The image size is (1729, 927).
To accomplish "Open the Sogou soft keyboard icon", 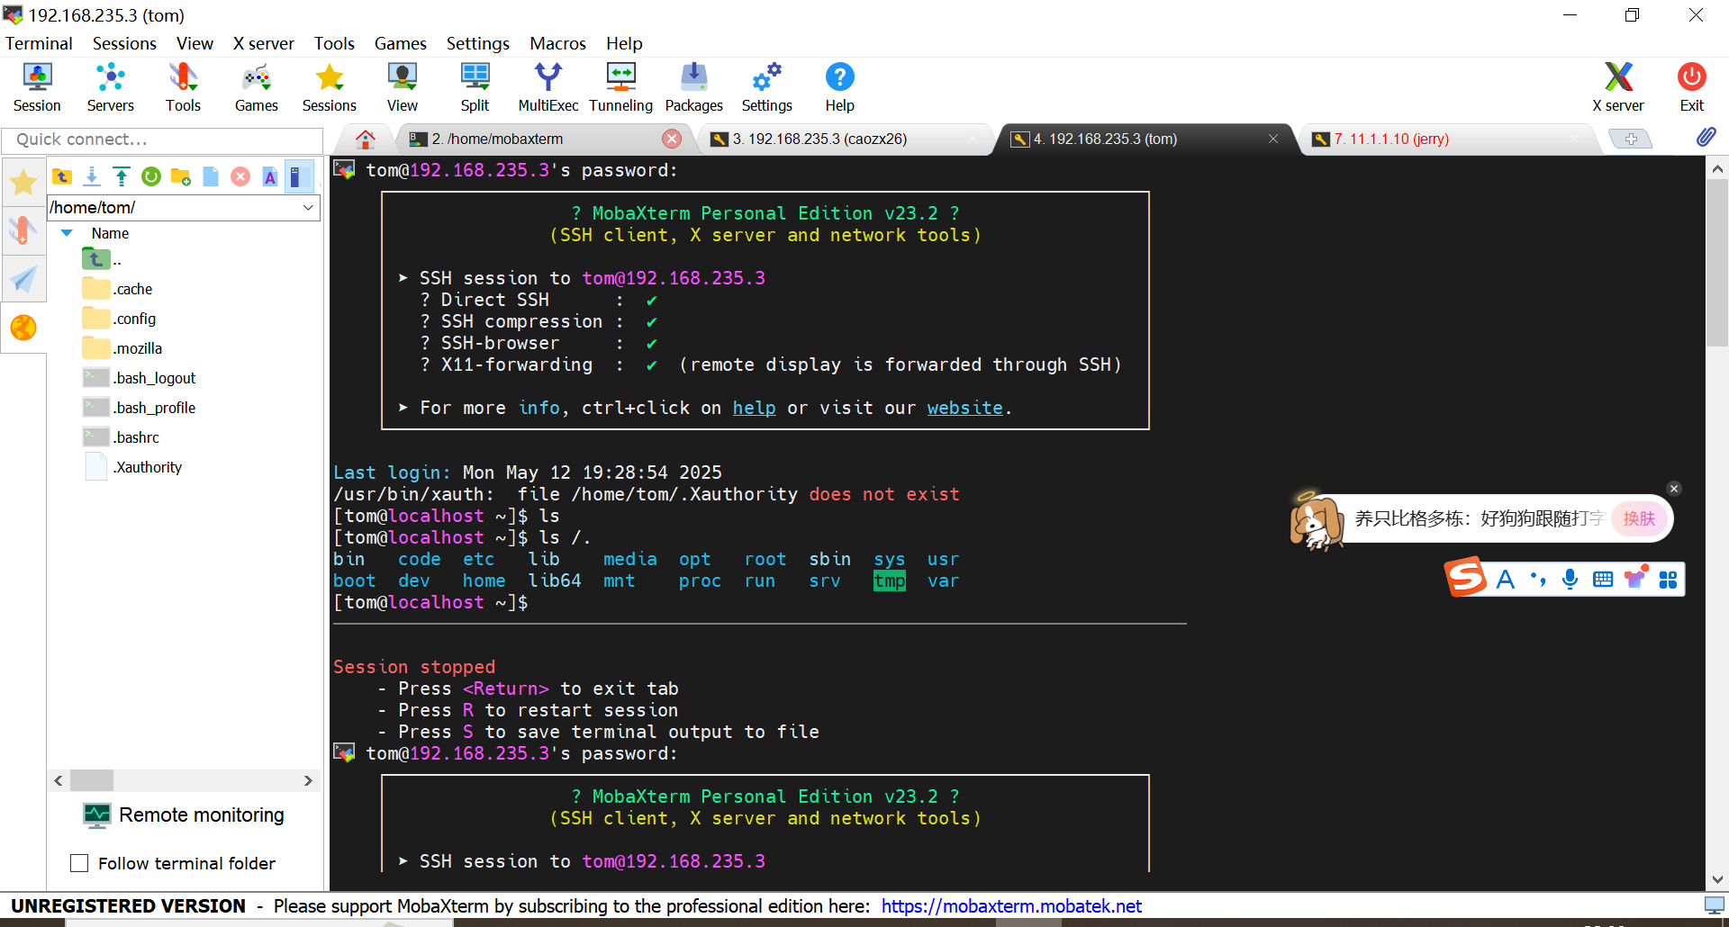I will click(1603, 580).
